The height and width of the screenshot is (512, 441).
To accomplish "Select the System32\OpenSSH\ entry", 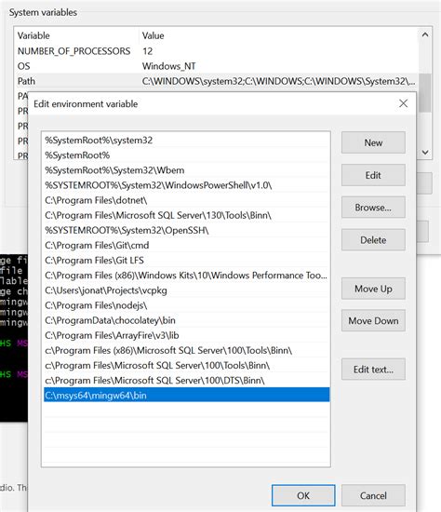I will [x=186, y=231].
